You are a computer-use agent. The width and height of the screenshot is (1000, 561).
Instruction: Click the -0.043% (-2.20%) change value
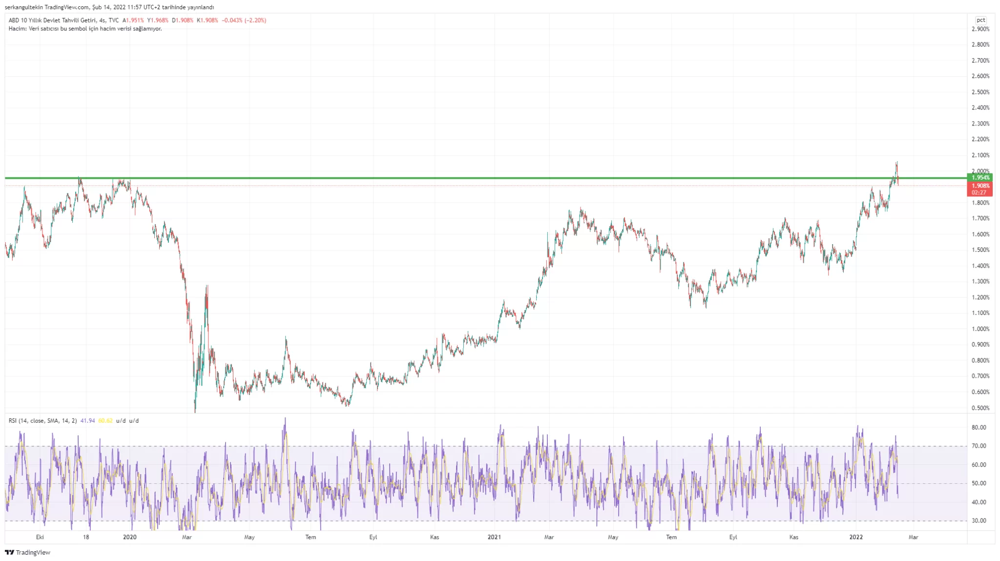[244, 21]
